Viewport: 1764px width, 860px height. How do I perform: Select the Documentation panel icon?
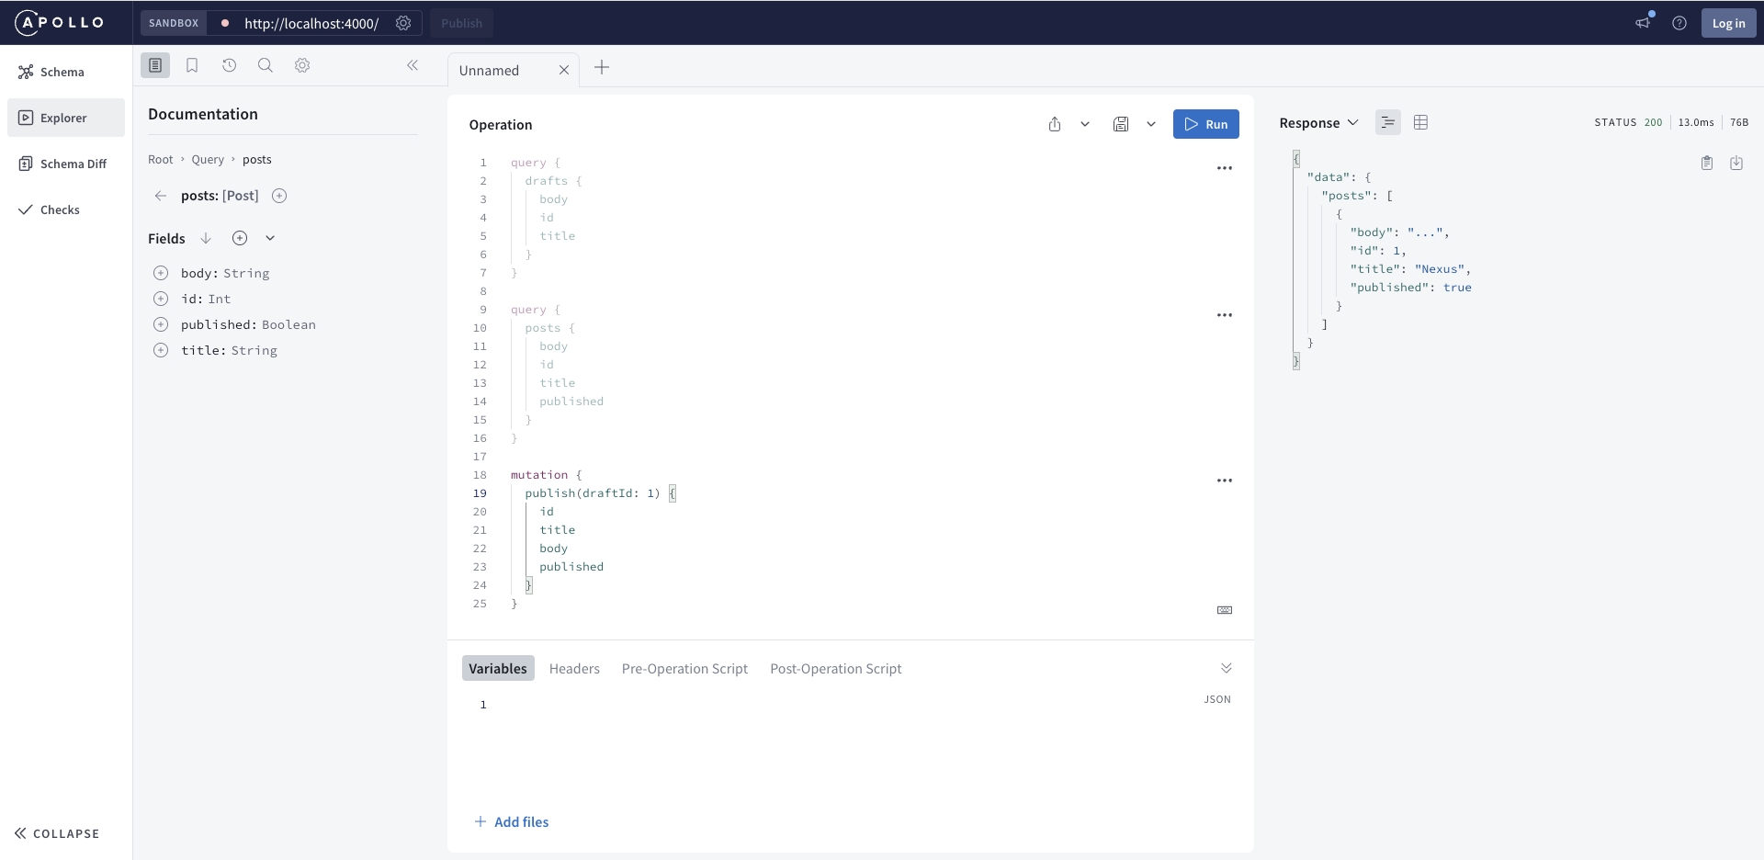click(x=155, y=65)
